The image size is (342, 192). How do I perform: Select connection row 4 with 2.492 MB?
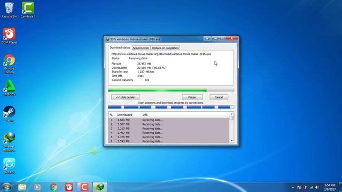pos(169,133)
